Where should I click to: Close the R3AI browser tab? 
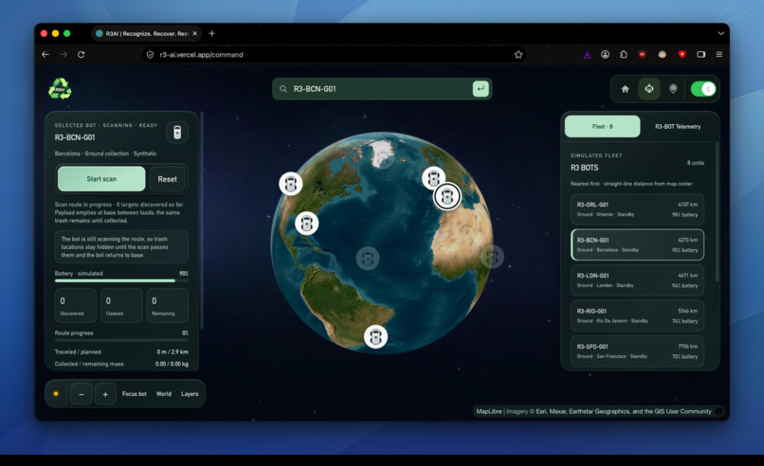[195, 33]
